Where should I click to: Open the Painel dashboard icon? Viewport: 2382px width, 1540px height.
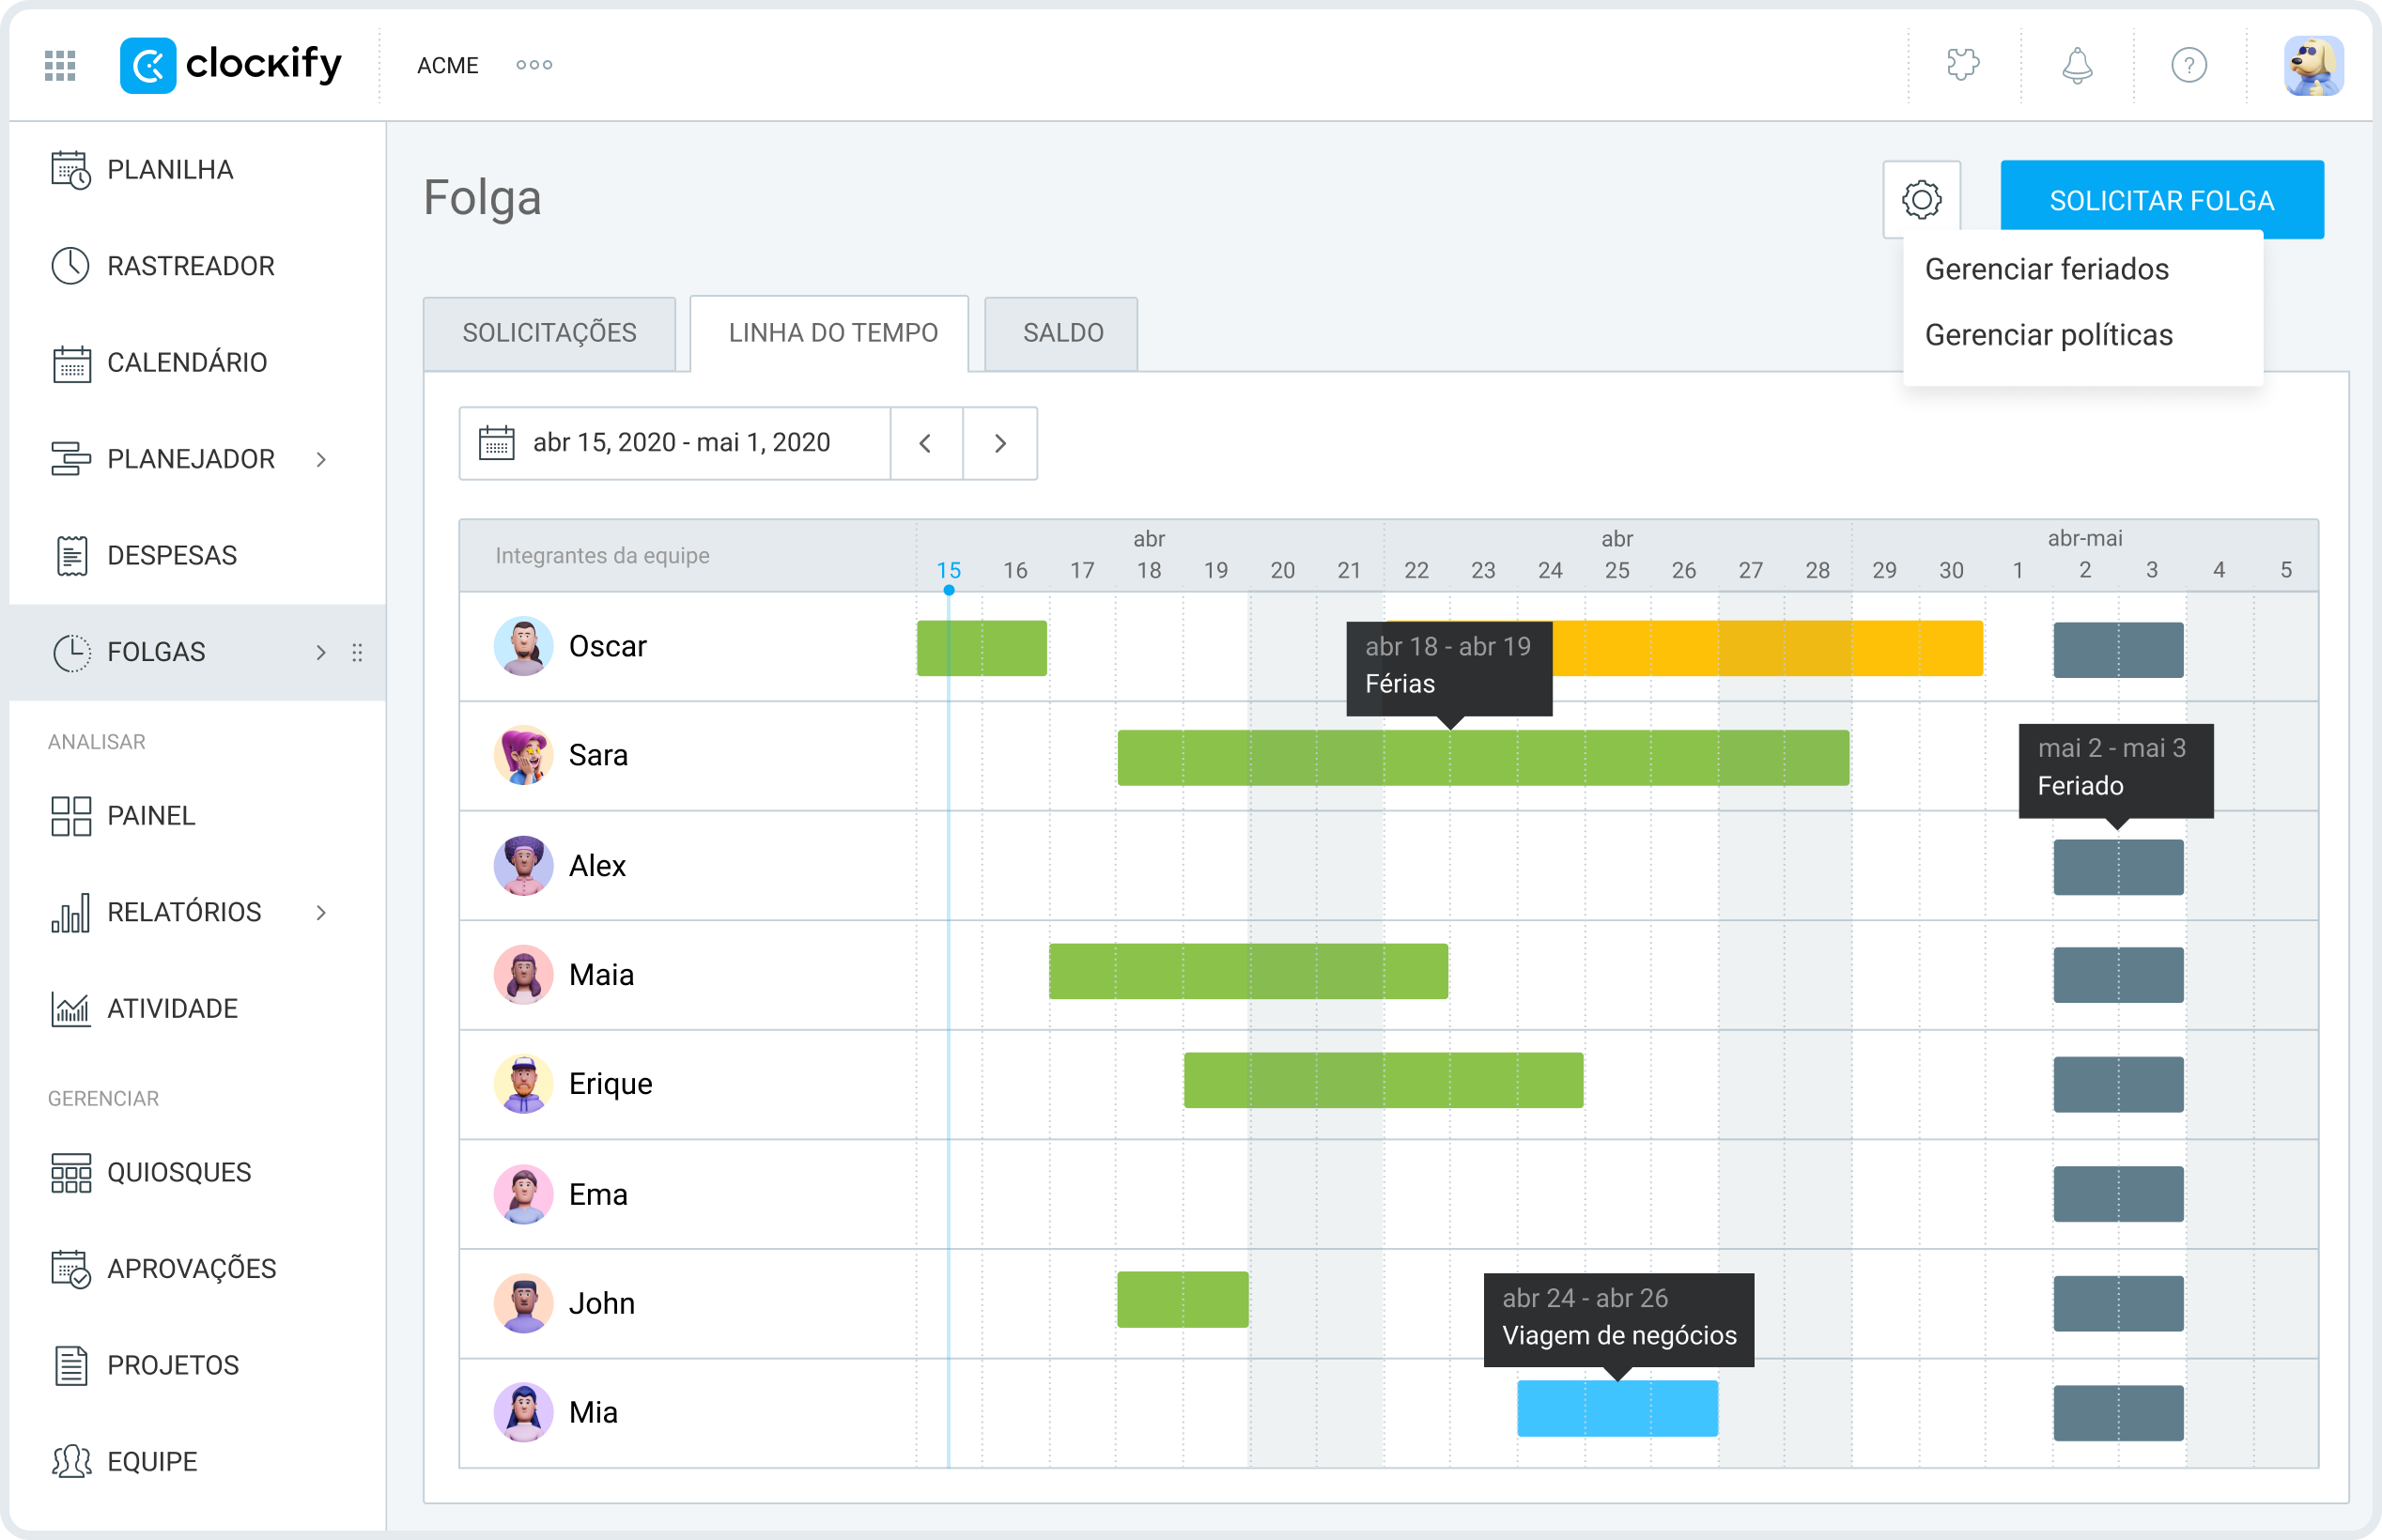tap(71, 815)
